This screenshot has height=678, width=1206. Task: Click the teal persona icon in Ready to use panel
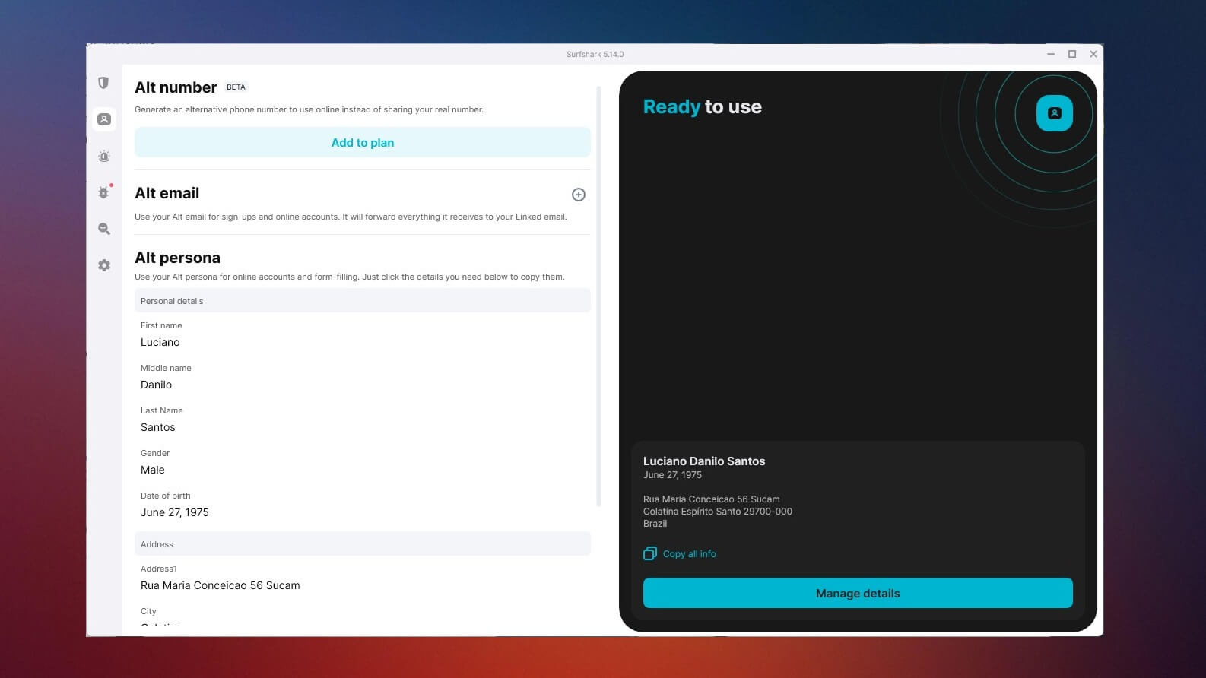(x=1054, y=113)
